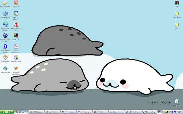The image size is (183, 114).
Task: Select the Adobe Reader 7.0 shortcut
Action: (x=16, y=27)
